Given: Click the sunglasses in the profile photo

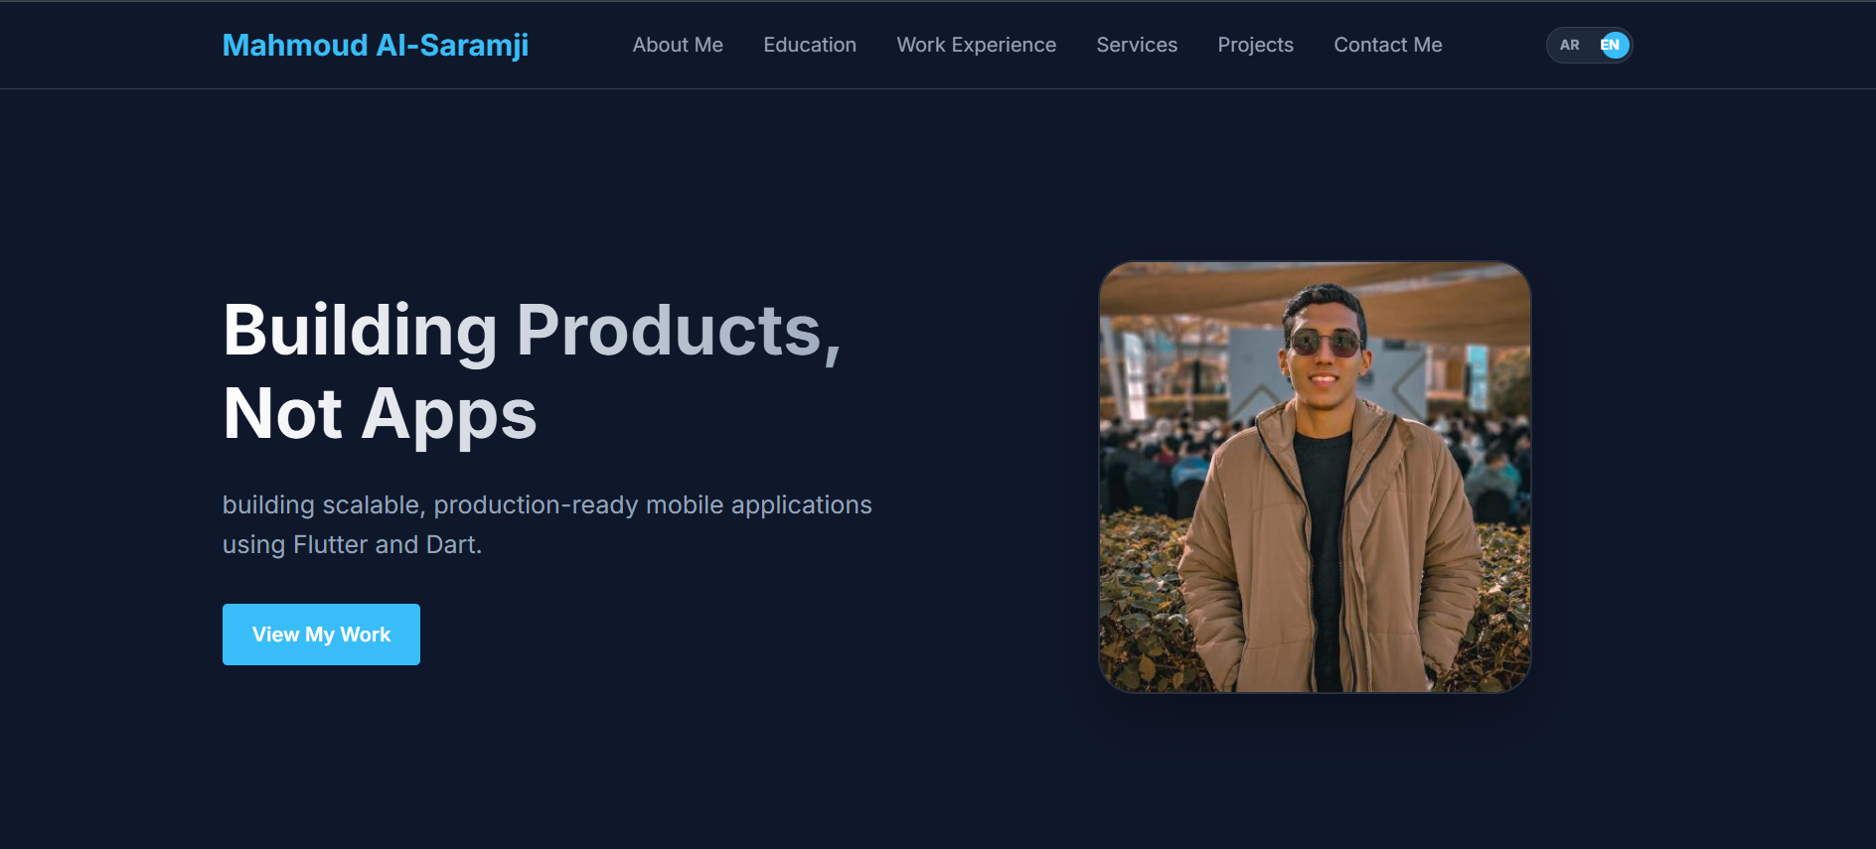Looking at the screenshot, I should click(x=1325, y=344).
